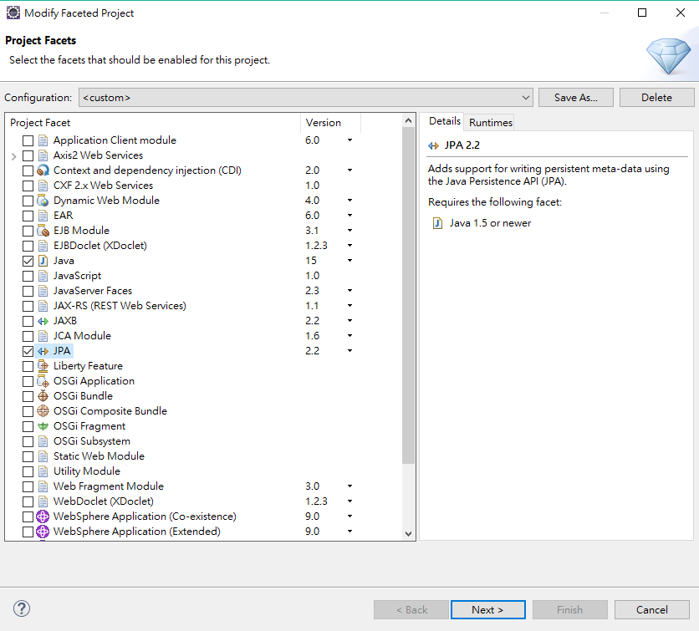Screen dimensions: 699x631
Task: Uncheck the JPA facet checkbox
Action: pos(28,351)
